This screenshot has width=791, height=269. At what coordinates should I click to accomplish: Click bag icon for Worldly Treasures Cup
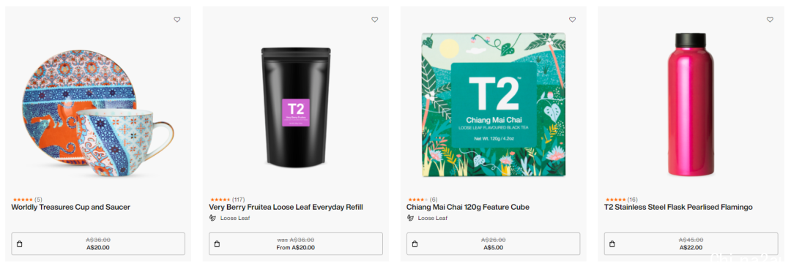point(19,244)
